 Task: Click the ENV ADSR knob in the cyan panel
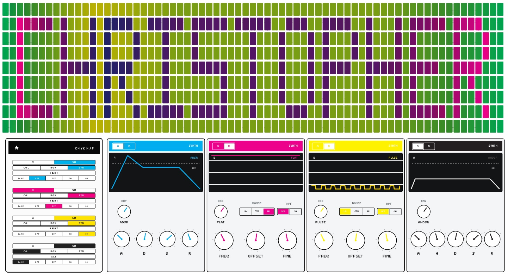(124, 211)
